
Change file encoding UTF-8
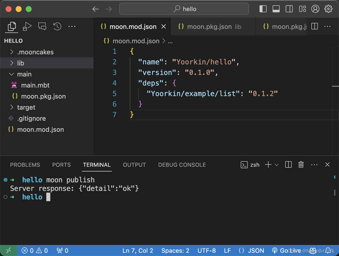pos(207,250)
